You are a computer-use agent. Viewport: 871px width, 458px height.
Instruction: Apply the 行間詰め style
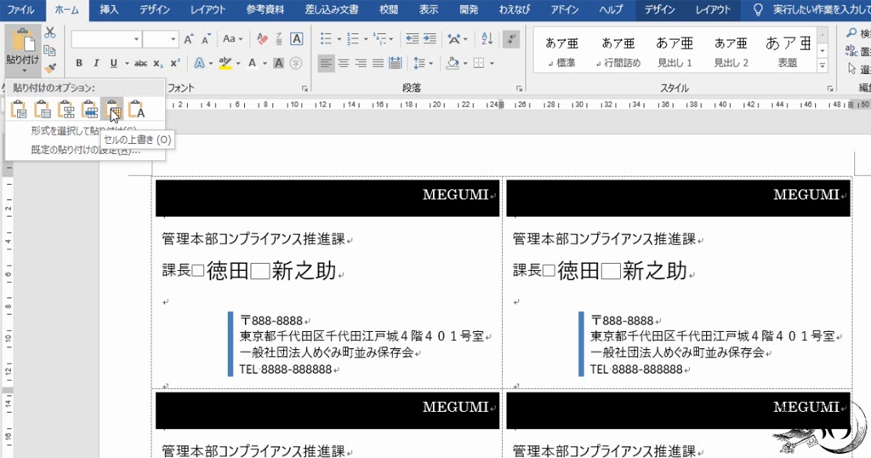point(618,51)
